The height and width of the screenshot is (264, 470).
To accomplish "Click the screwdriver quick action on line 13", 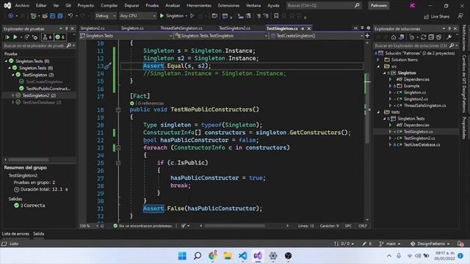I will (x=108, y=66).
